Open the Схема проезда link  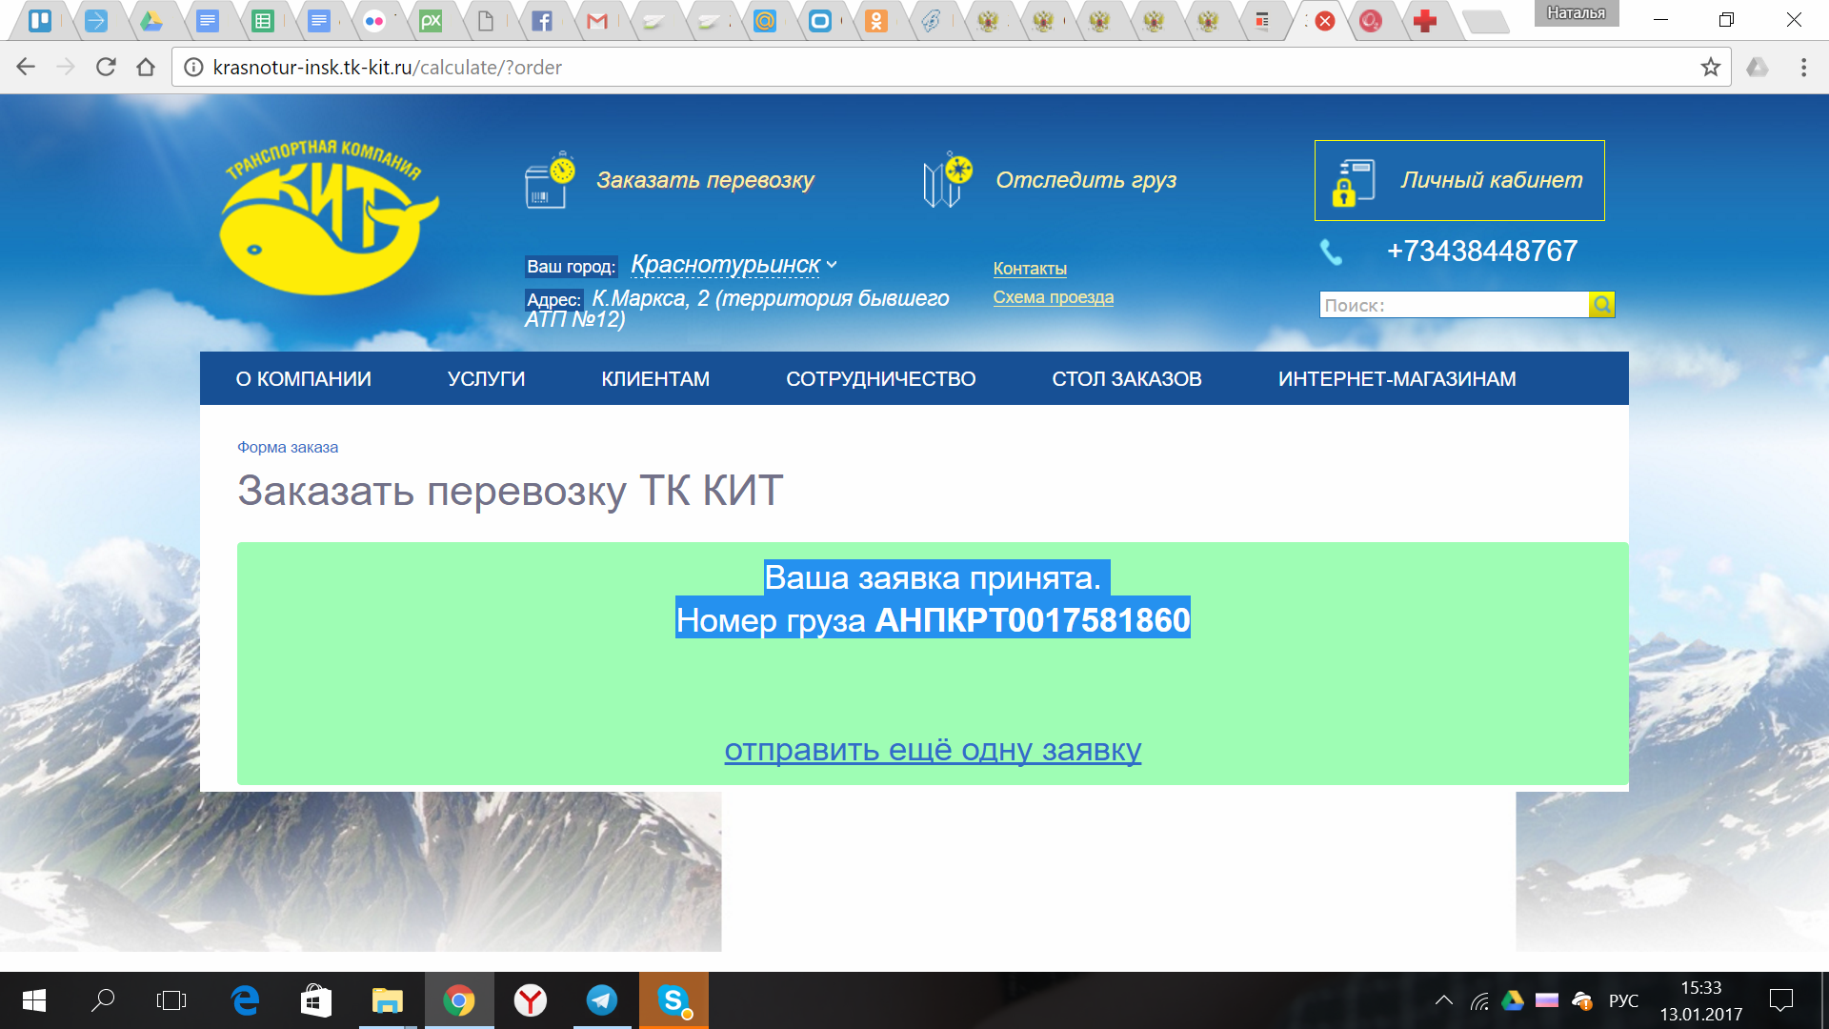(x=1053, y=297)
